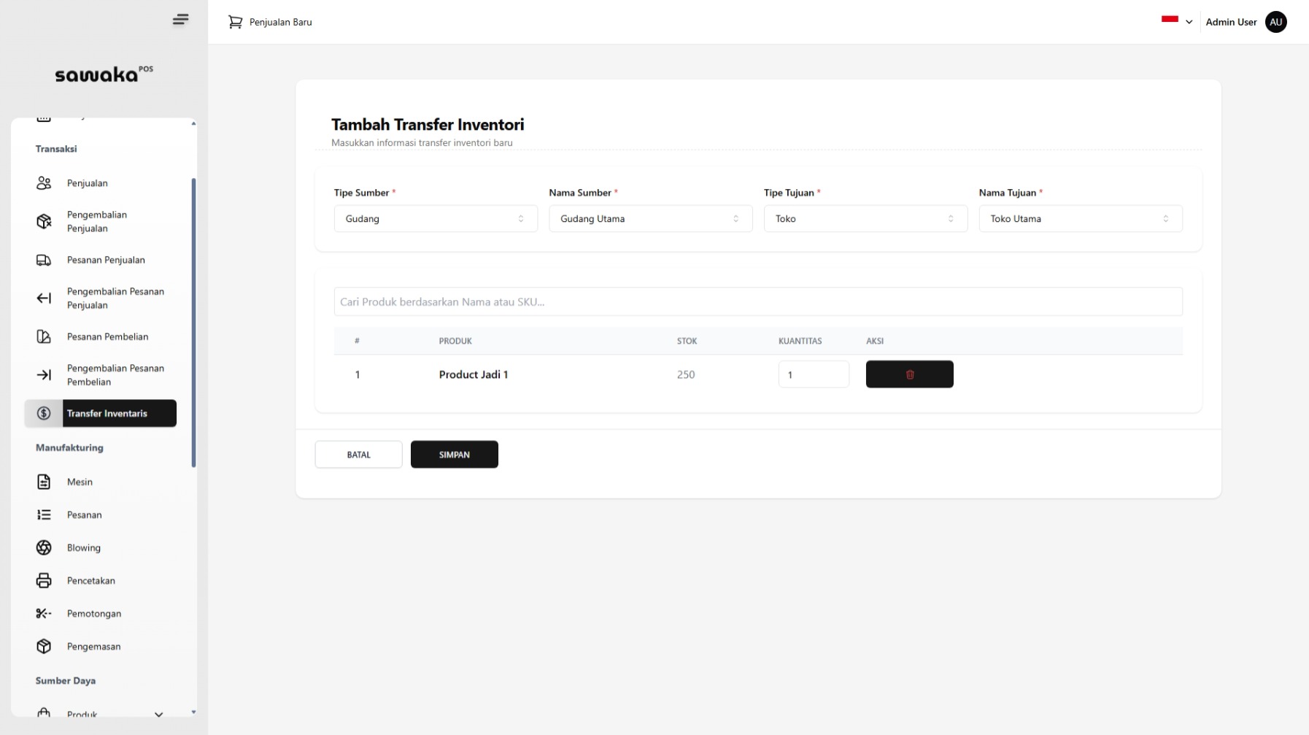Click the hamburger menu icon to collapse sidebar
1309x735 pixels.
(180, 20)
